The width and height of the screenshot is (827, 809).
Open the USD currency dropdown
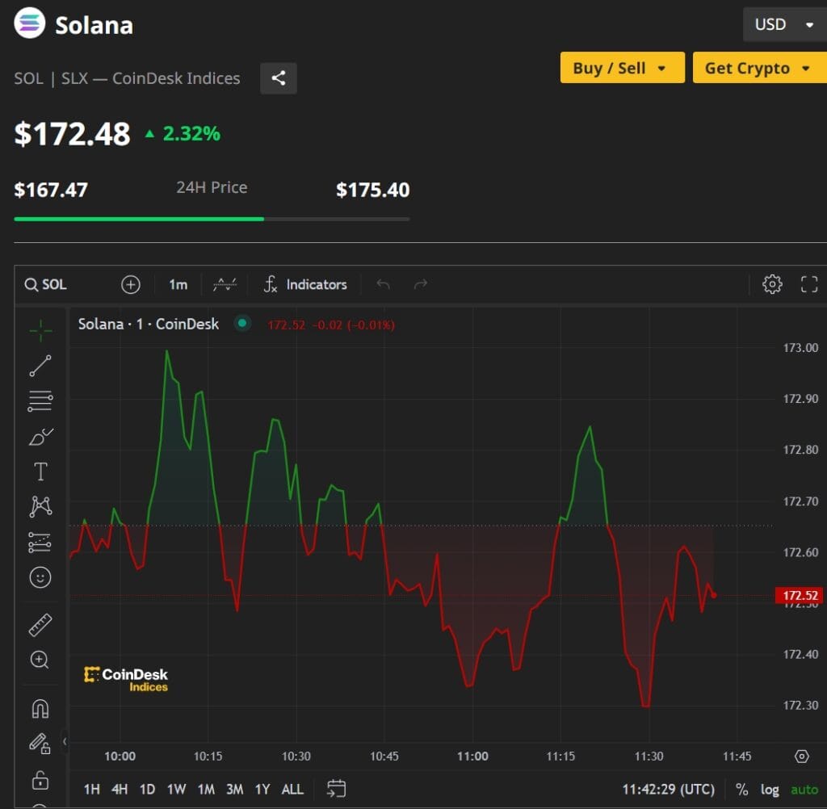785,24
